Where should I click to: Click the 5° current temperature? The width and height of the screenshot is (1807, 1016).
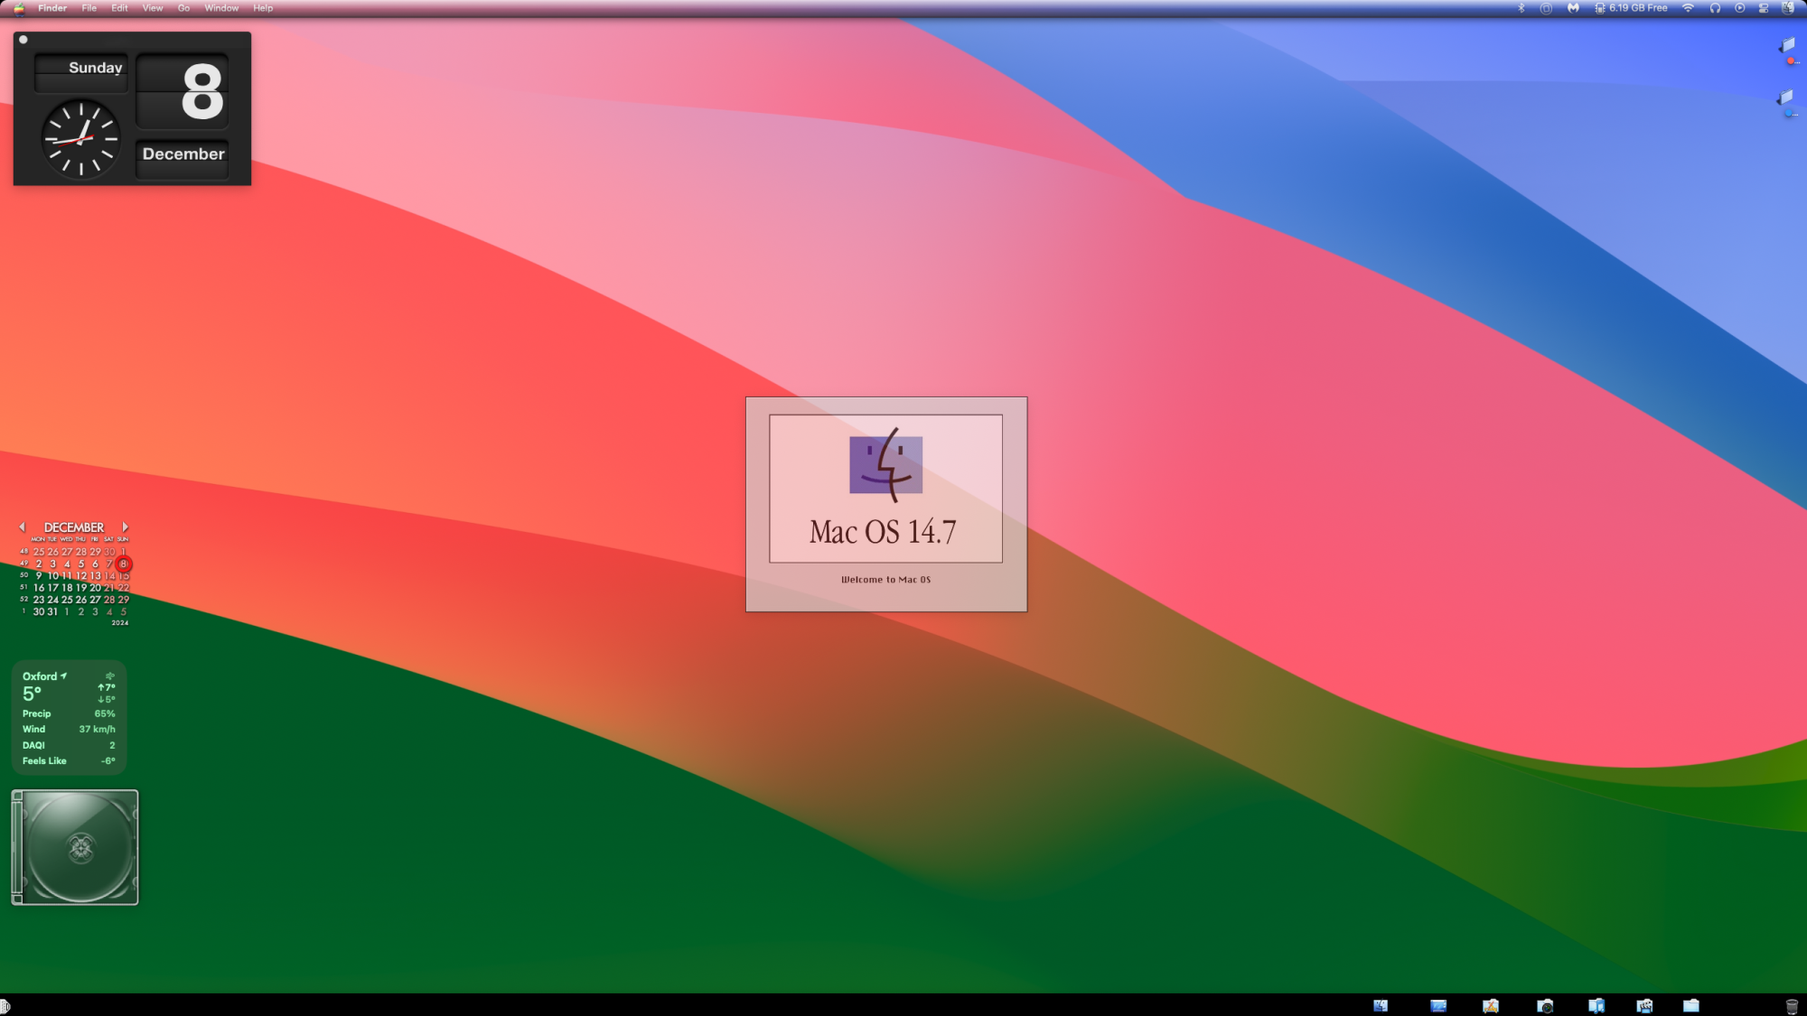click(x=33, y=694)
